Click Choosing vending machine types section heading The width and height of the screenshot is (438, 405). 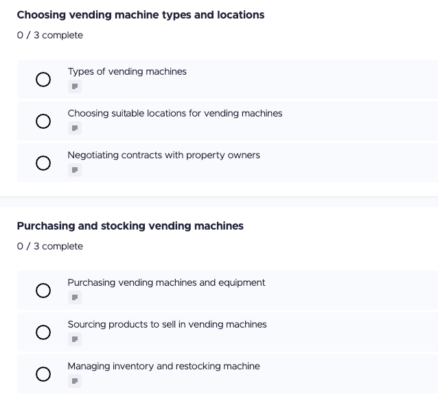click(140, 14)
